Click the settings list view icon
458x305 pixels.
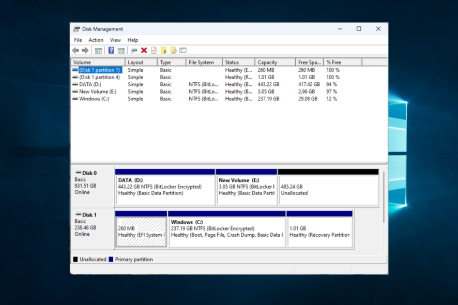click(183, 50)
